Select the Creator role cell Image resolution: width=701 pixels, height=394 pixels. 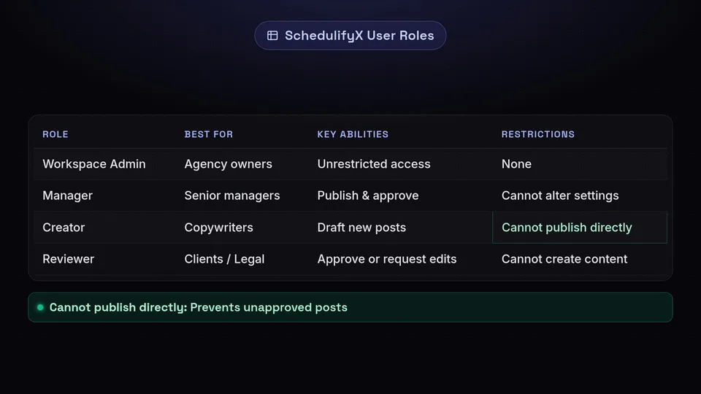[x=64, y=228]
